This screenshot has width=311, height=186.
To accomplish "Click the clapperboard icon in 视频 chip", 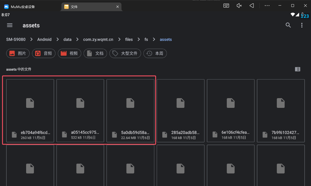I will pos(63,53).
